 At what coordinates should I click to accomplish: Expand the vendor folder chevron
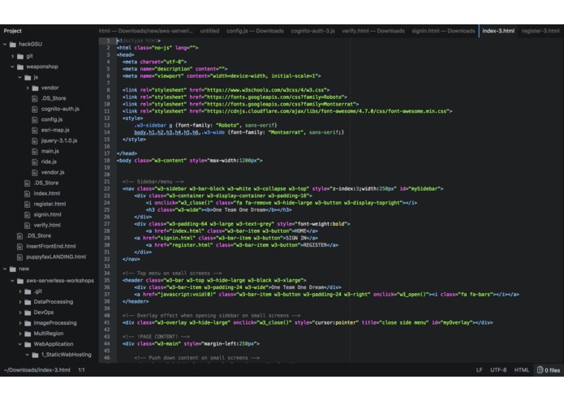(x=28, y=88)
